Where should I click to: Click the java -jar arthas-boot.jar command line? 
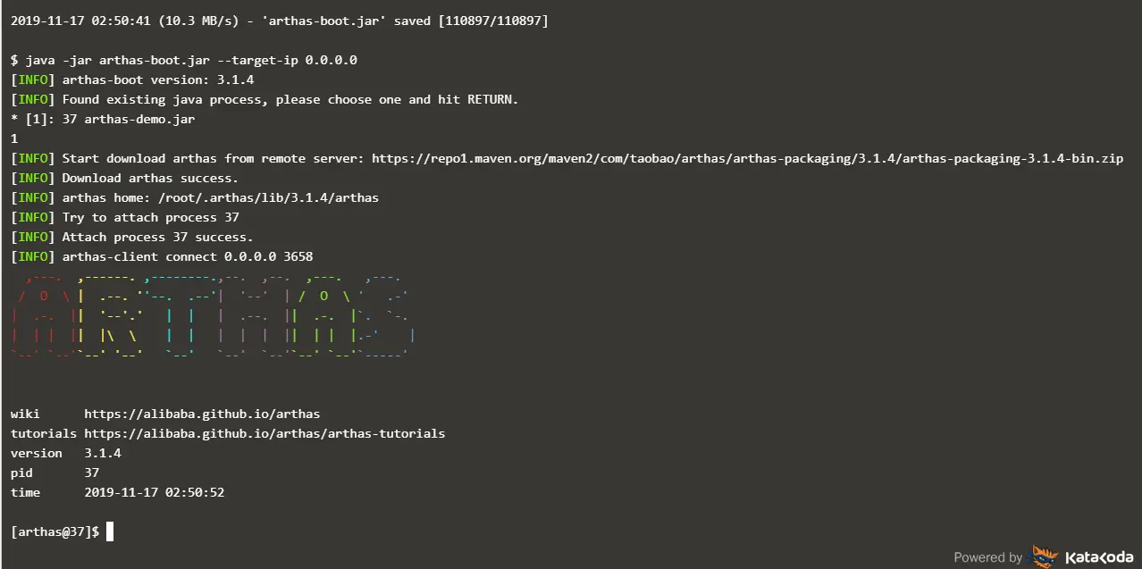pyautogui.click(x=184, y=60)
